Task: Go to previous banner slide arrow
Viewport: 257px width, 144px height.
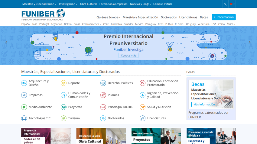Action: pos(6,42)
